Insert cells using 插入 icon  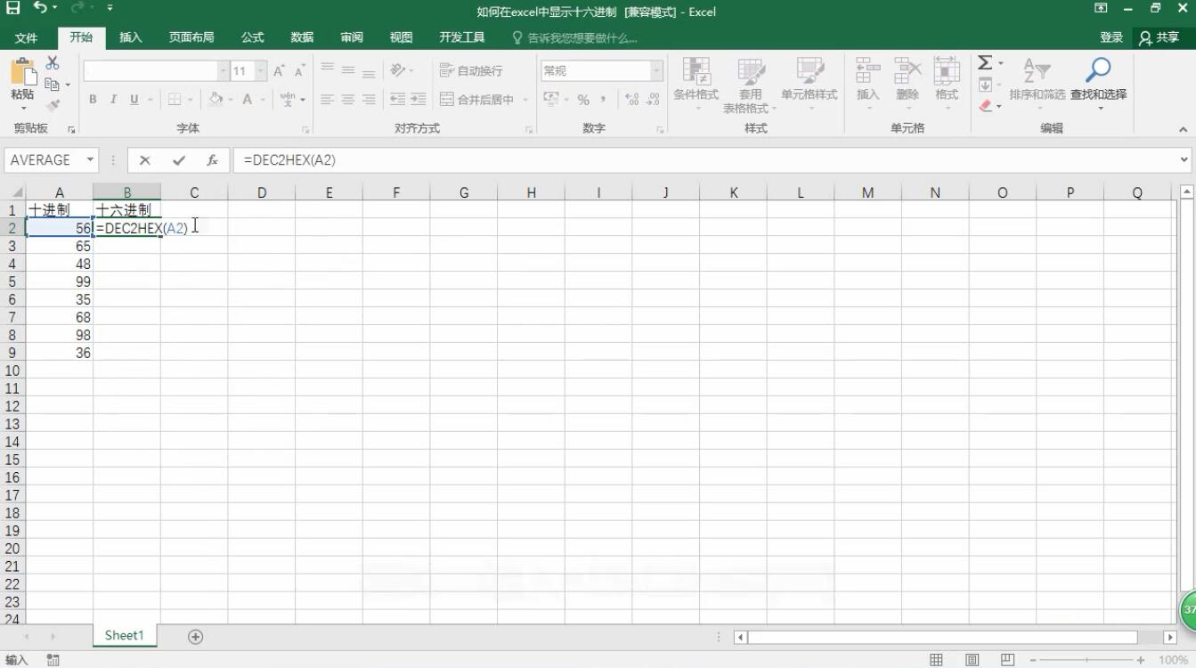pyautogui.click(x=867, y=85)
